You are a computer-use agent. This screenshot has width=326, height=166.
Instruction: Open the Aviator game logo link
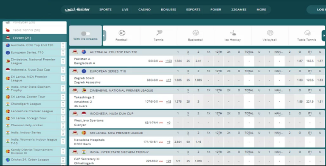click(77, 10)
